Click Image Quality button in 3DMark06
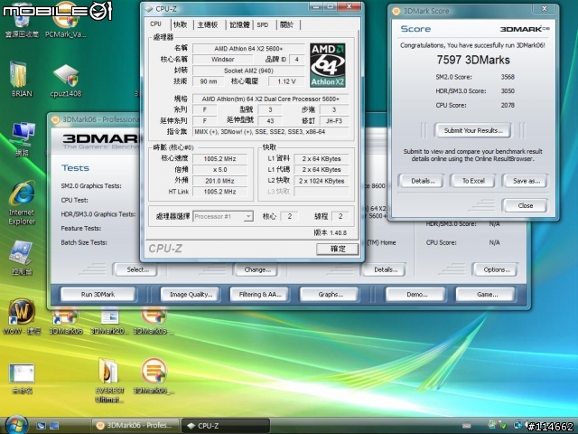 point(191,295)
